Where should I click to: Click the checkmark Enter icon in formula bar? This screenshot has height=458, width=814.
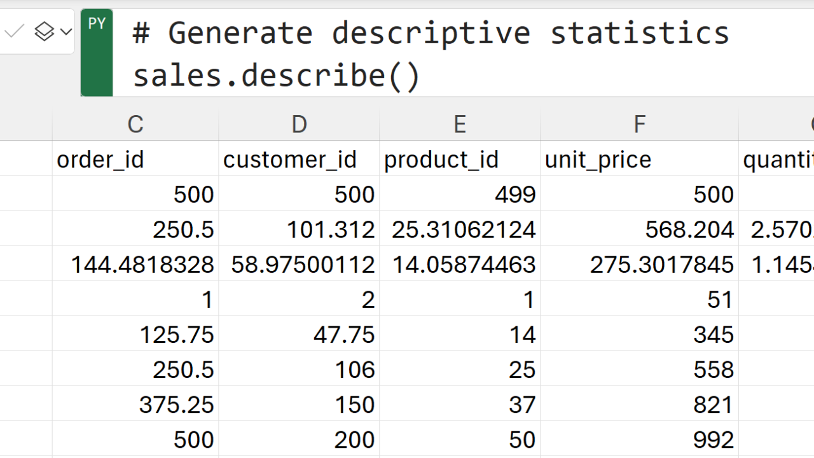(14, 31)
